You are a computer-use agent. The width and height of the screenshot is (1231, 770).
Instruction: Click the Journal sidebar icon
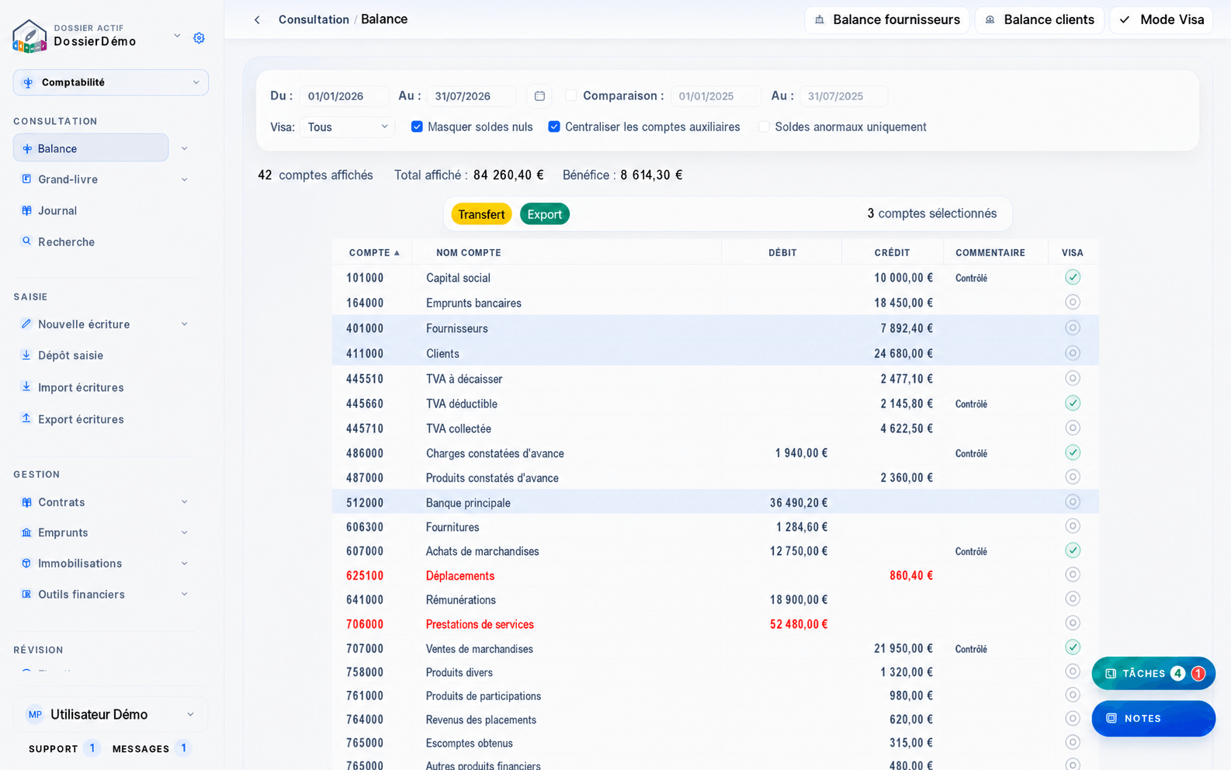pyautogui.click(x=26, y=210)
